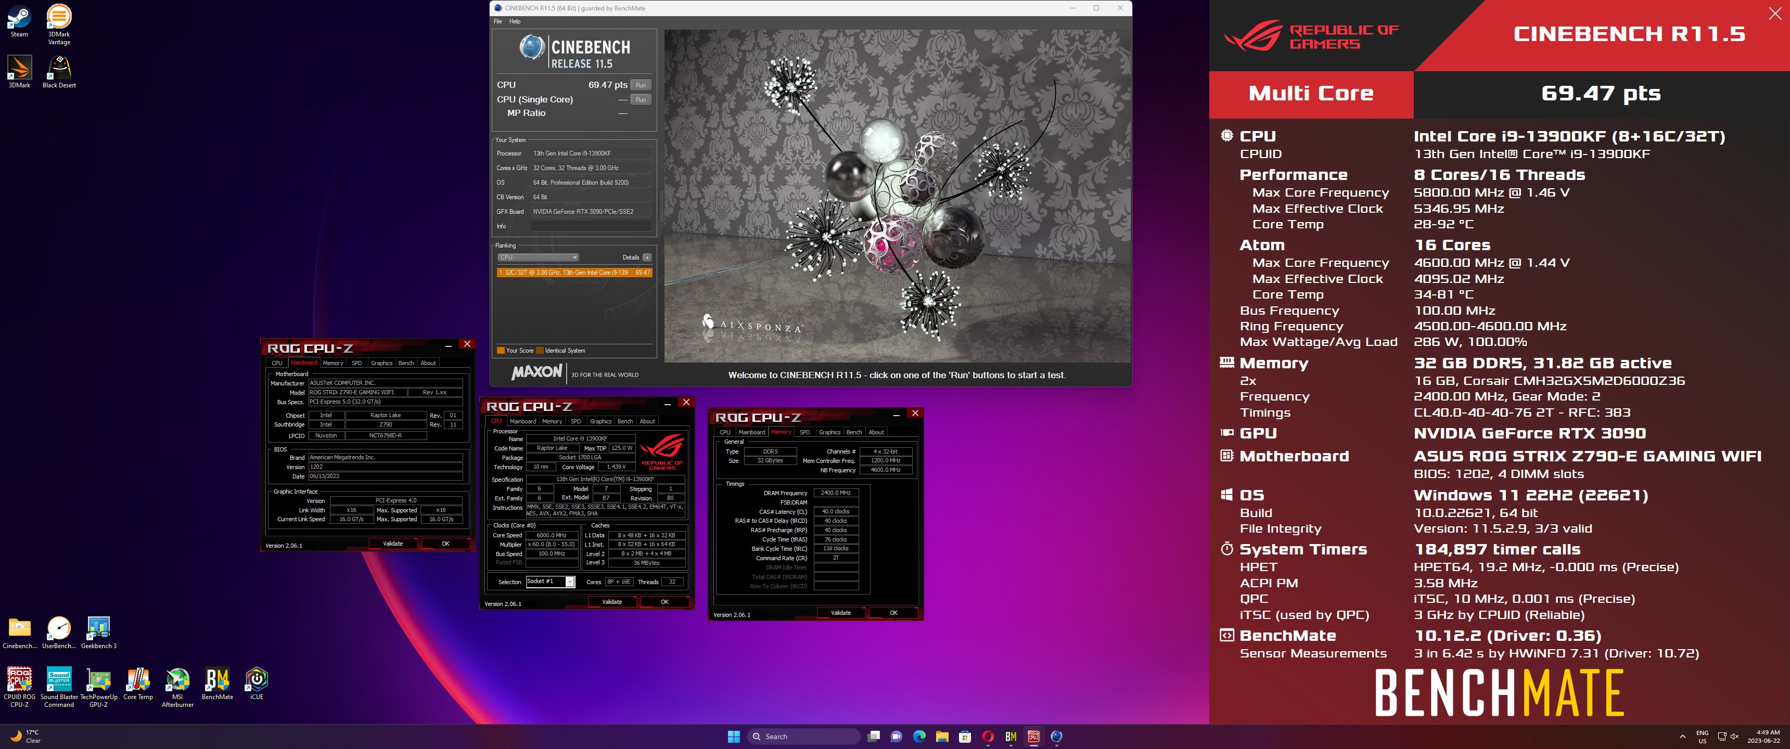Select the UserBench desktop shortcut
Image resolution: width=1790 pixels, height=749 pixels.
tap(59, 633)
